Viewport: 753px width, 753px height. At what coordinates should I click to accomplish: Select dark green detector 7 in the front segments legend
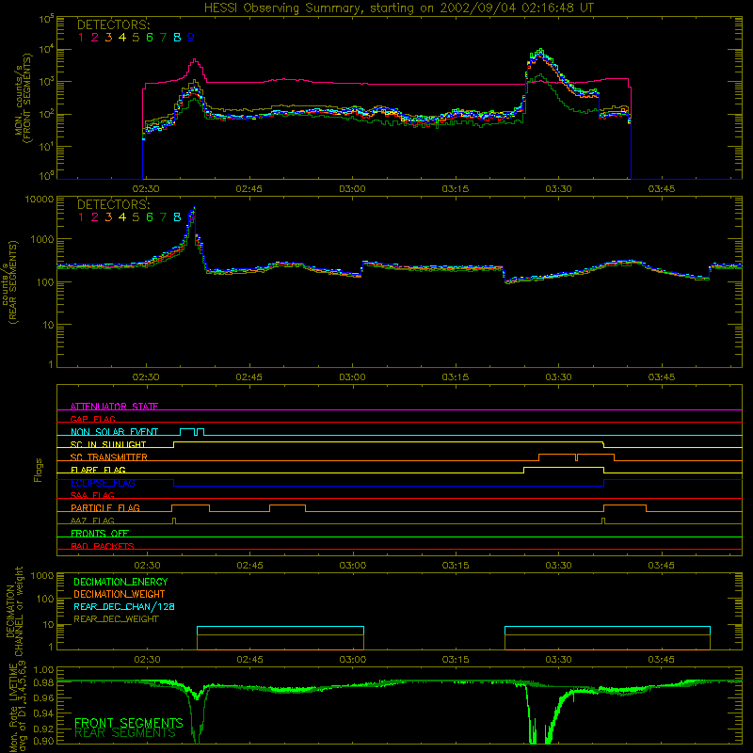pos(163,38)
